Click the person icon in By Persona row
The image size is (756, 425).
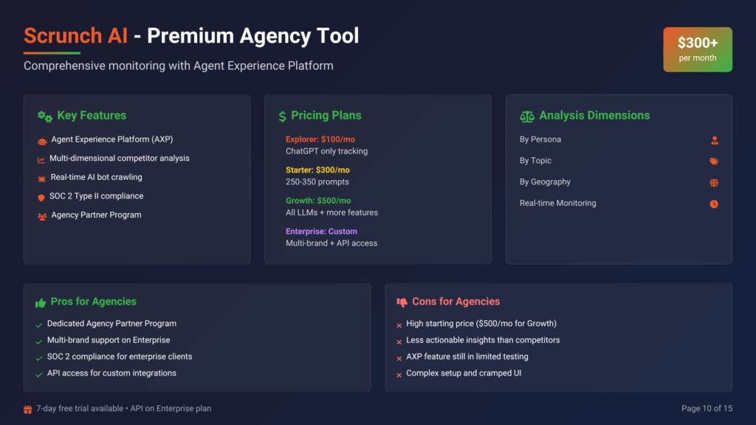(x=714, y=140)
